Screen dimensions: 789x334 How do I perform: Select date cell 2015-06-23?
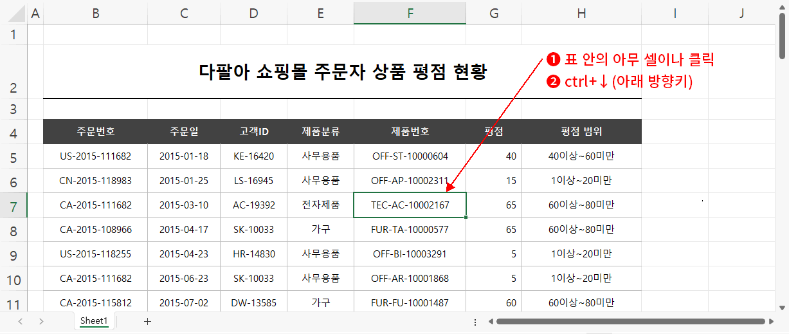pos(184,279)
